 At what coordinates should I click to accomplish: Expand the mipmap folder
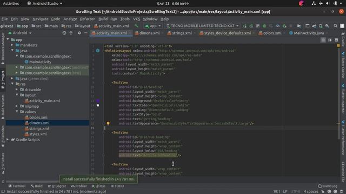pyautogui.click(x=17, y=106)
